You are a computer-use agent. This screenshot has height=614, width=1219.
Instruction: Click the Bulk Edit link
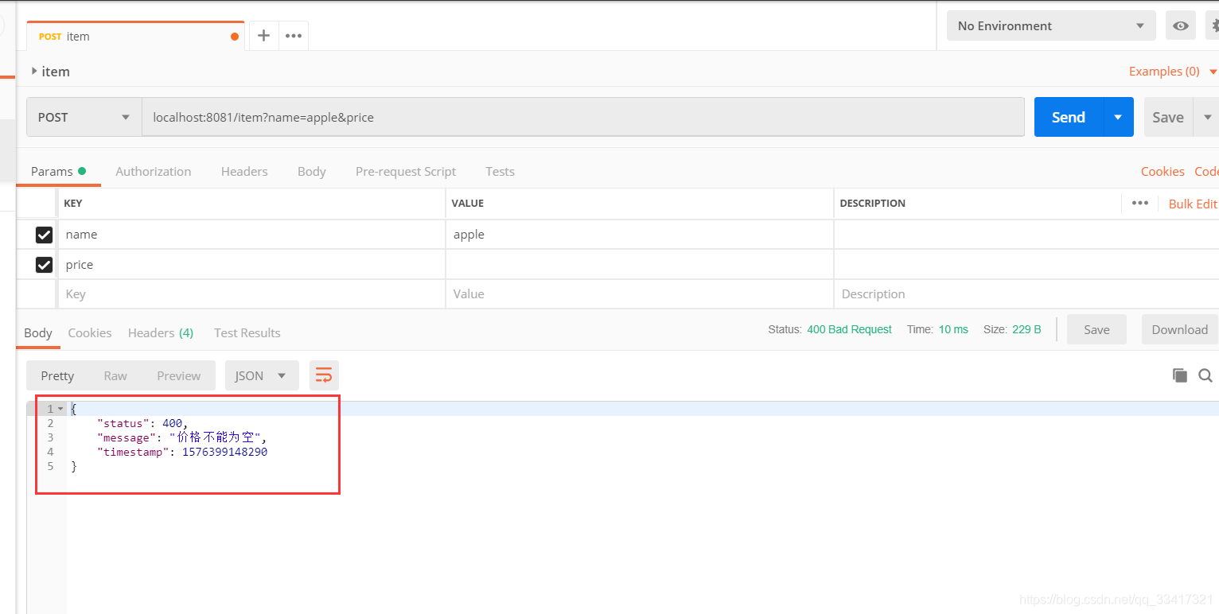coord(1193,204)
